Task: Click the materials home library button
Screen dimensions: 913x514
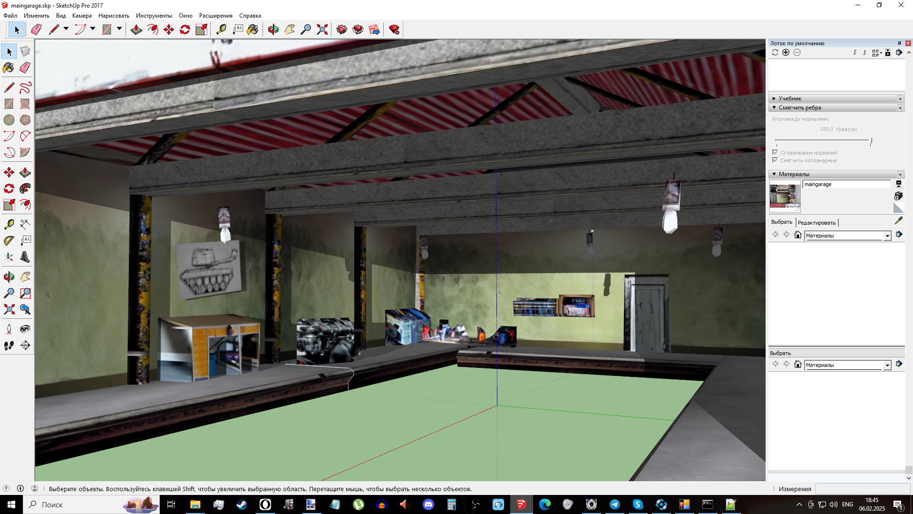Action: [798, 235]
